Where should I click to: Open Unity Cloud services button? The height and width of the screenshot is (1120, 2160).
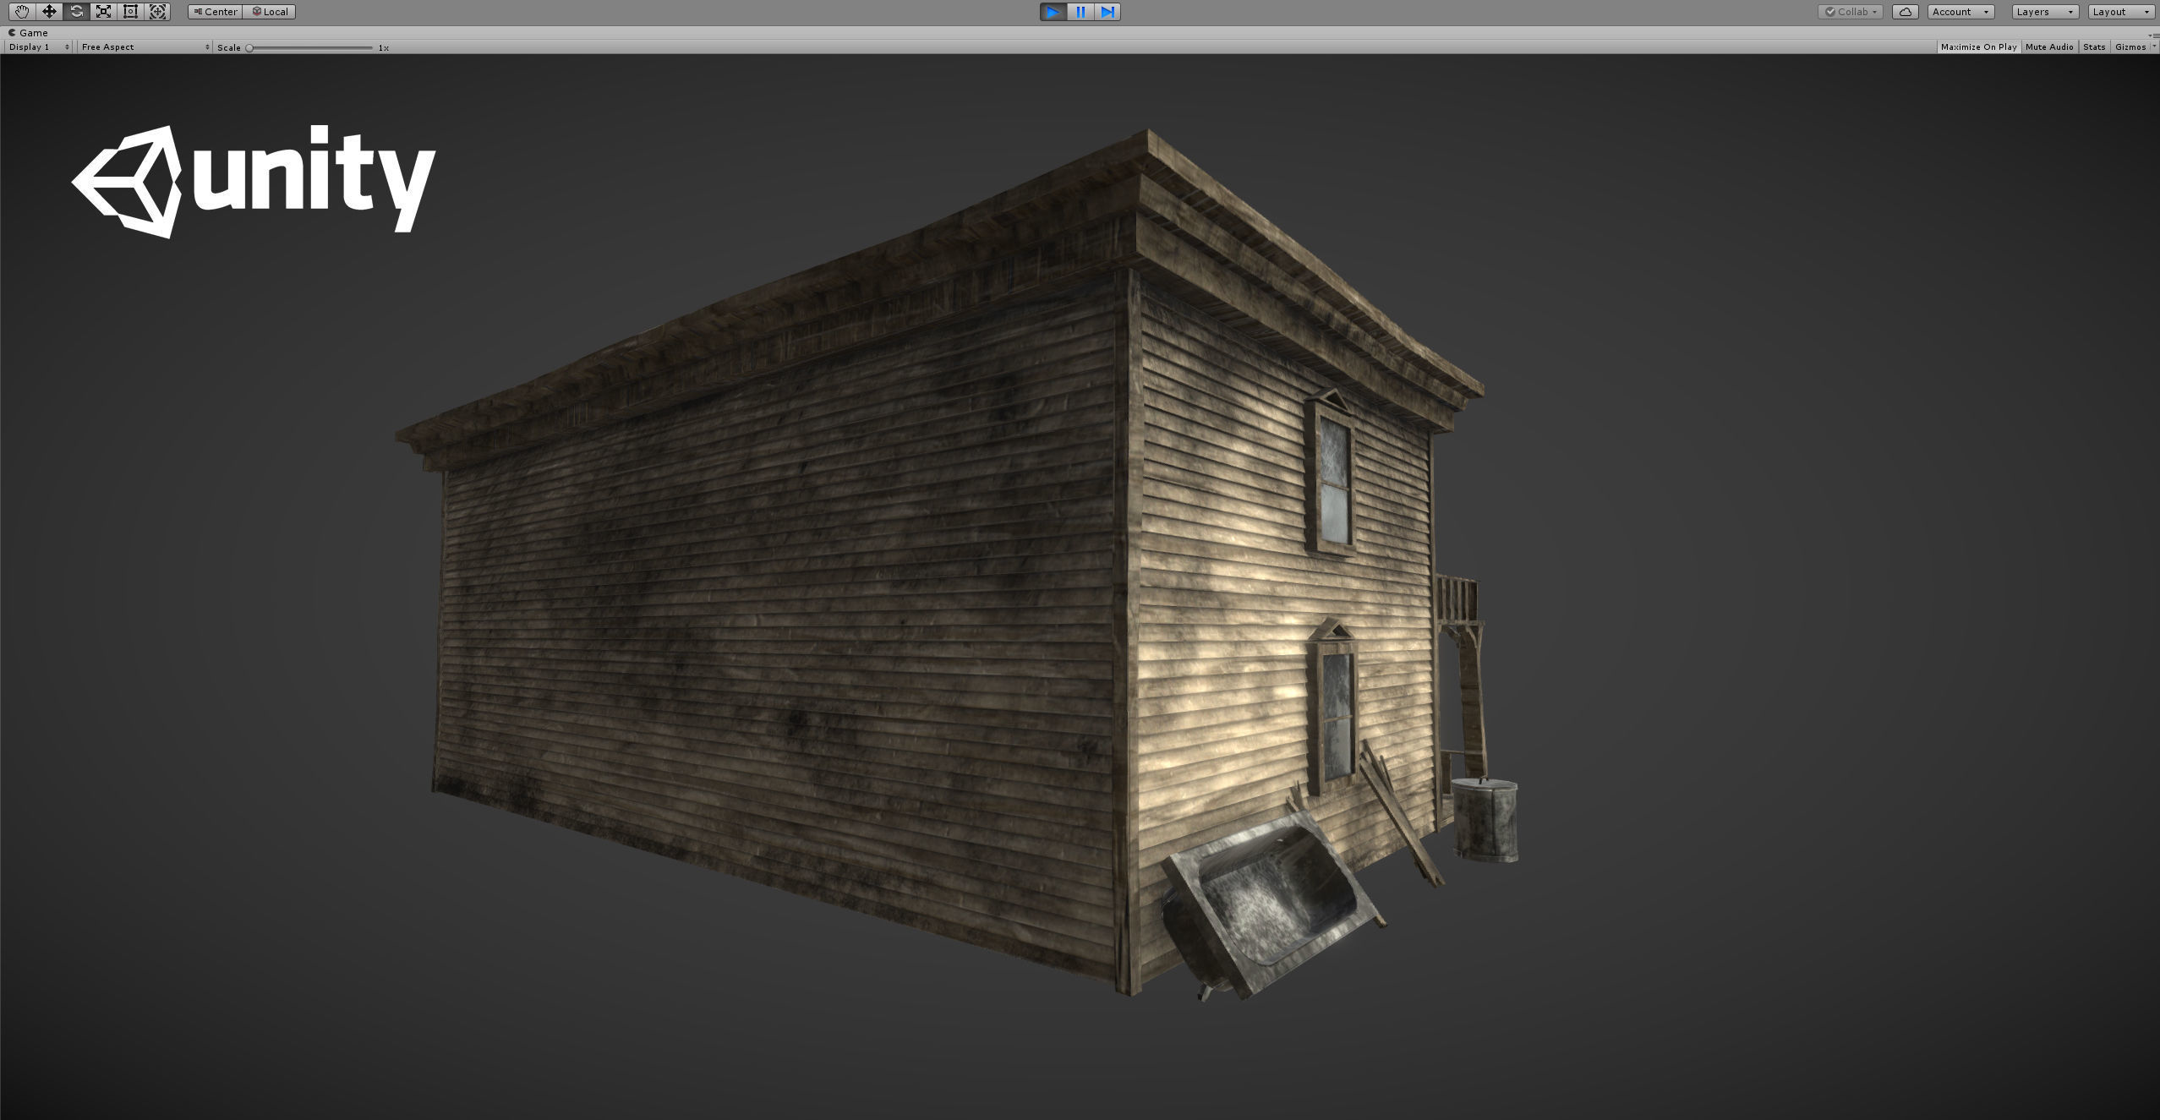1905,12
